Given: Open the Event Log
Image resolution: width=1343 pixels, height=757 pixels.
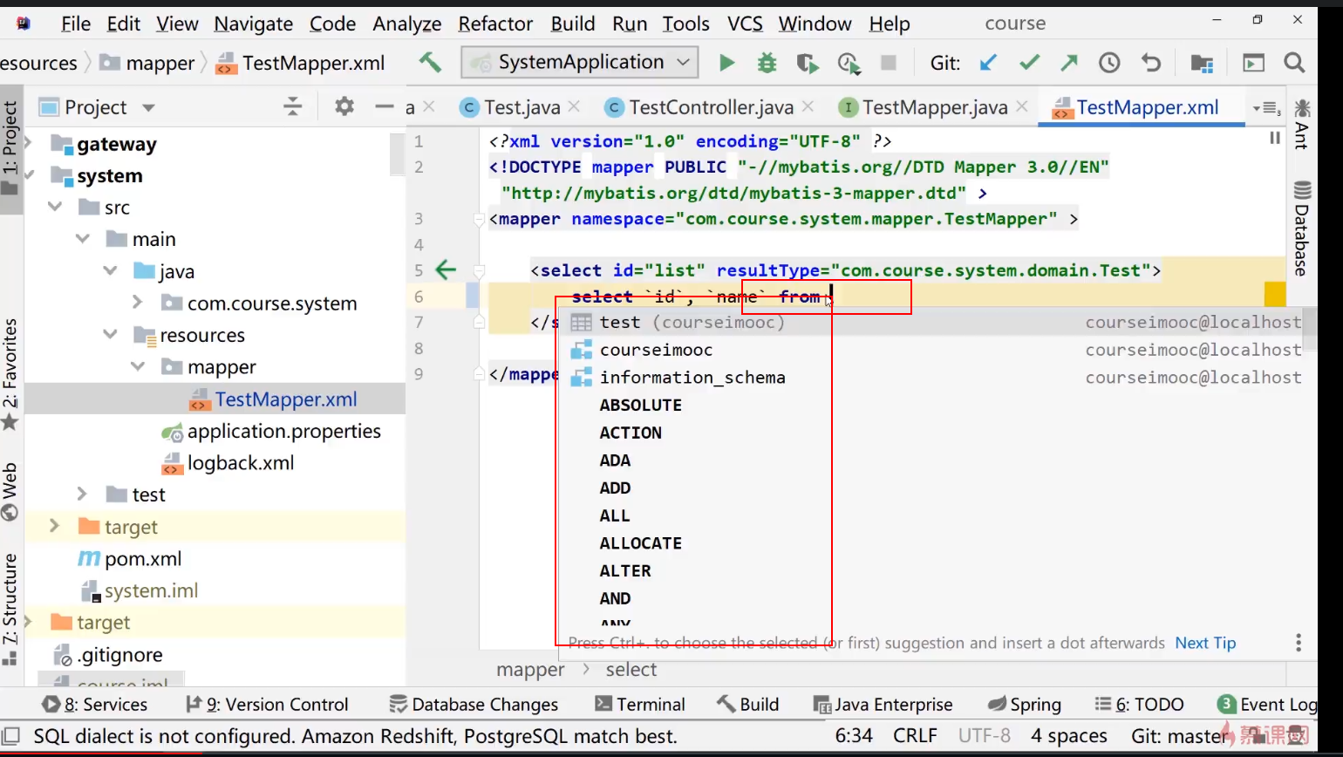Looking at the screenshot, I should click(x=1267, y=705).
